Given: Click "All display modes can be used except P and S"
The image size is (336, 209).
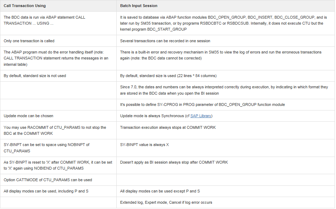Looking at the screenshot, I should point(160,191).
